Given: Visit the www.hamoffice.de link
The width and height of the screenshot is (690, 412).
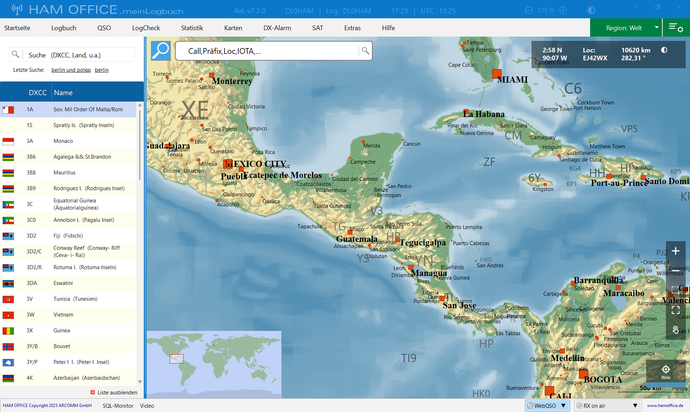Looking at the screenshot, I should 665,406.
